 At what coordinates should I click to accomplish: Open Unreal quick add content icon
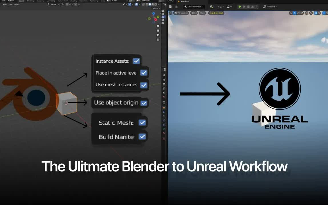212,7
